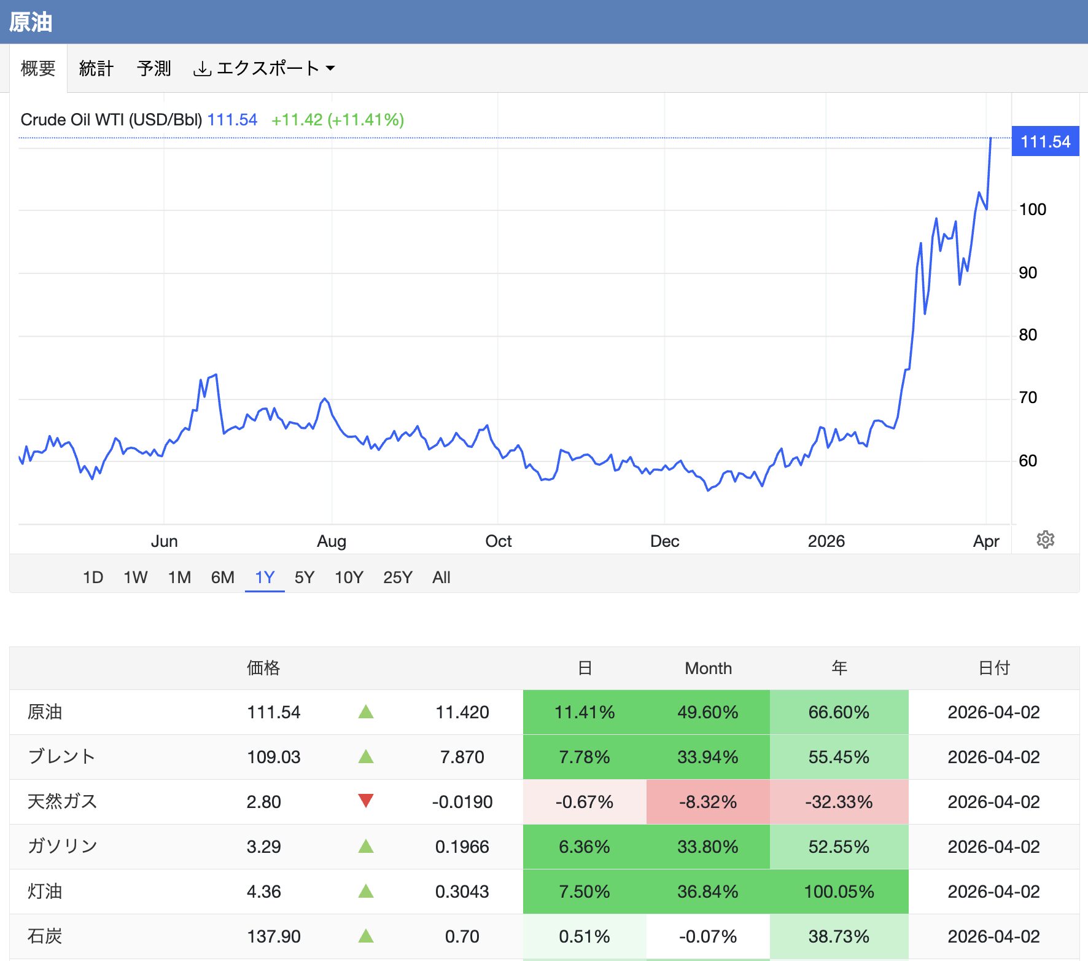Switch to the 統計 tab
This screenshot has width=1088, height=961.
(x=95, y=68)
